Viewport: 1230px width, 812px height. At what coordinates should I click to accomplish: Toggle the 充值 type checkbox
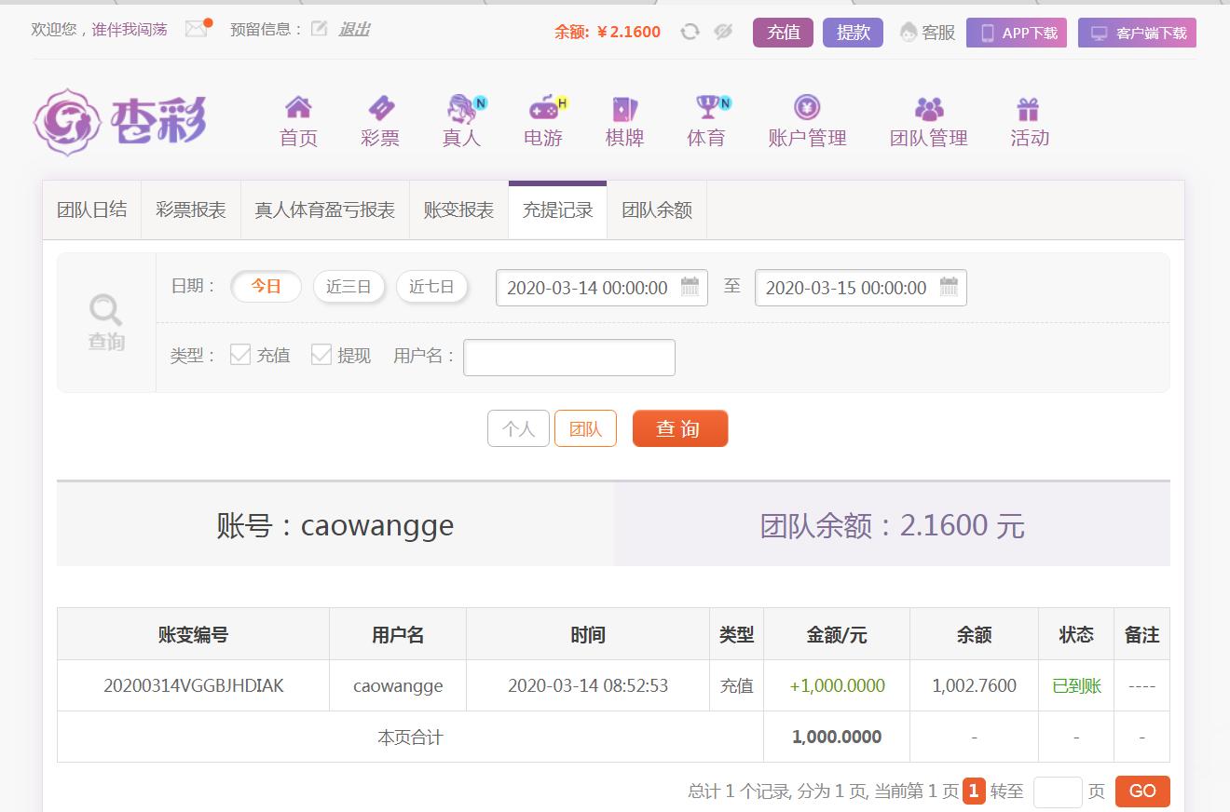(240, 355)
